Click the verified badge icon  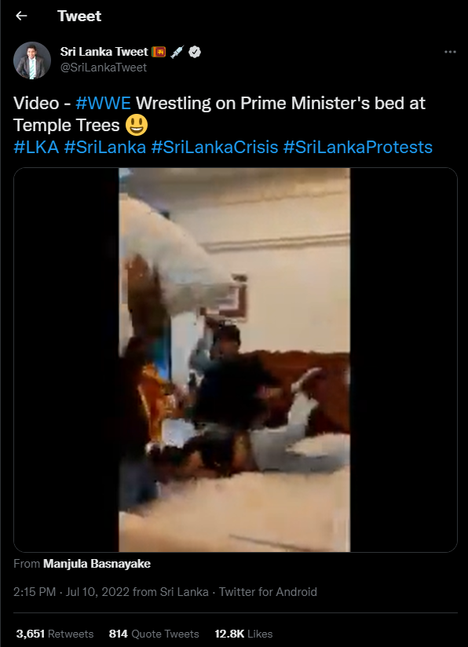coord(195,52)
